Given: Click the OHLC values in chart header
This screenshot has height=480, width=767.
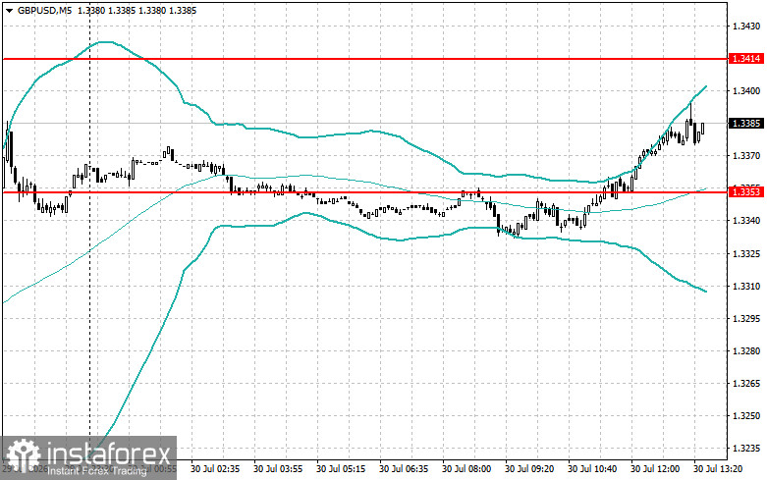Looking at the screenshot, I should [137, 10].
